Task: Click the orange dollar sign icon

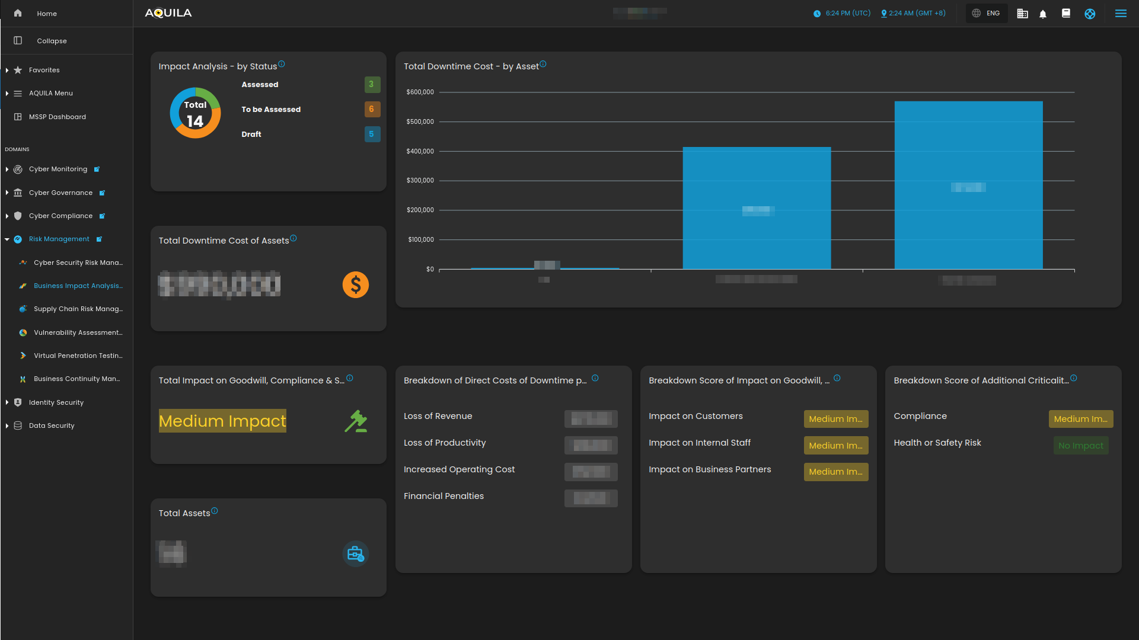Action: click(x=355, y=285)
